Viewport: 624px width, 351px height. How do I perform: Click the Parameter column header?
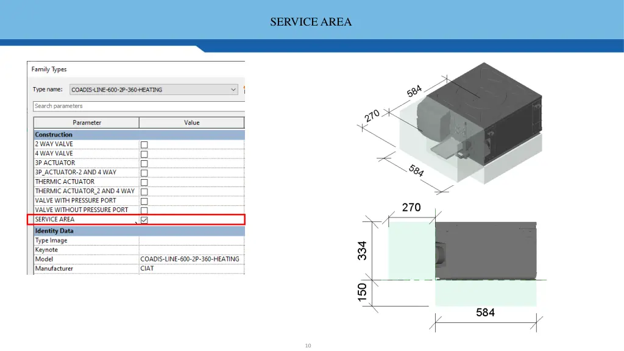click(x=85, y=122)
